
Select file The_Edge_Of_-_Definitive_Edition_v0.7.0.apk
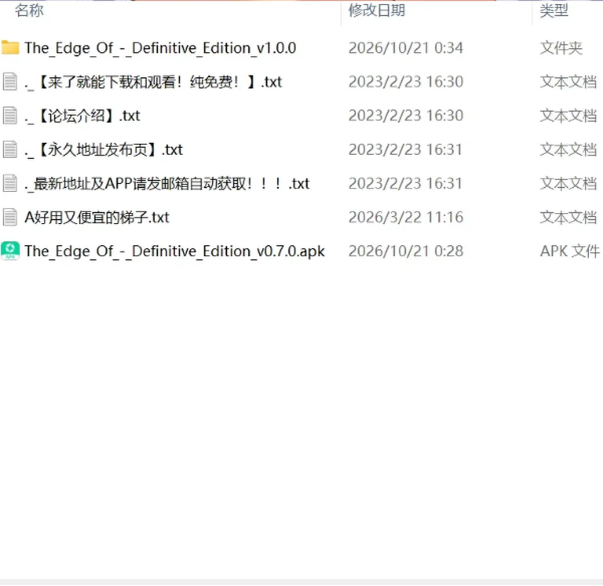pos(175,251)
